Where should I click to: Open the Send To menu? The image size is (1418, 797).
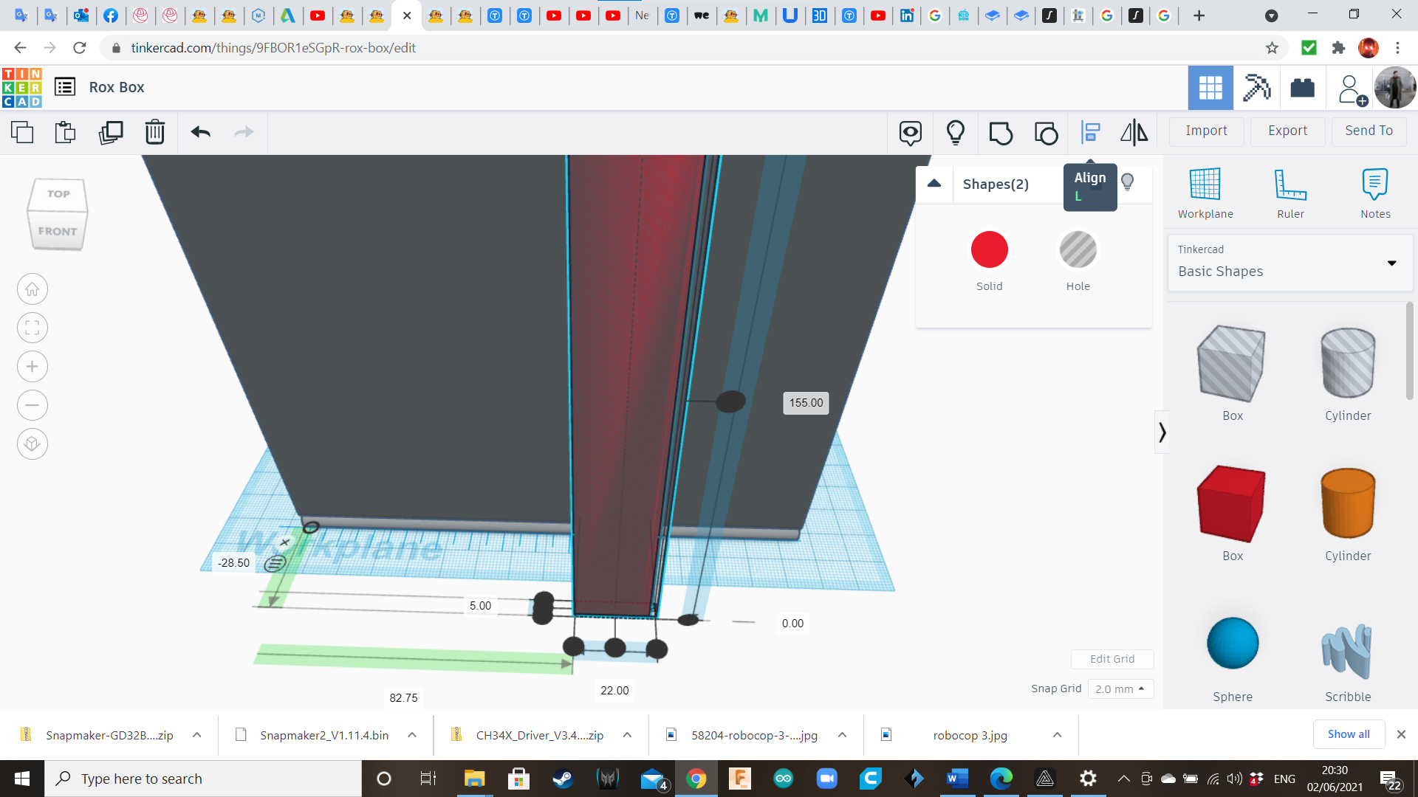click(1369, 131)
